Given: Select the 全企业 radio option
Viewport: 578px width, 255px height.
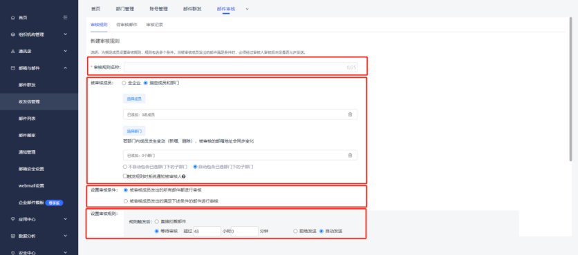Looking at the screenshot, I should [x=124, y=83].
